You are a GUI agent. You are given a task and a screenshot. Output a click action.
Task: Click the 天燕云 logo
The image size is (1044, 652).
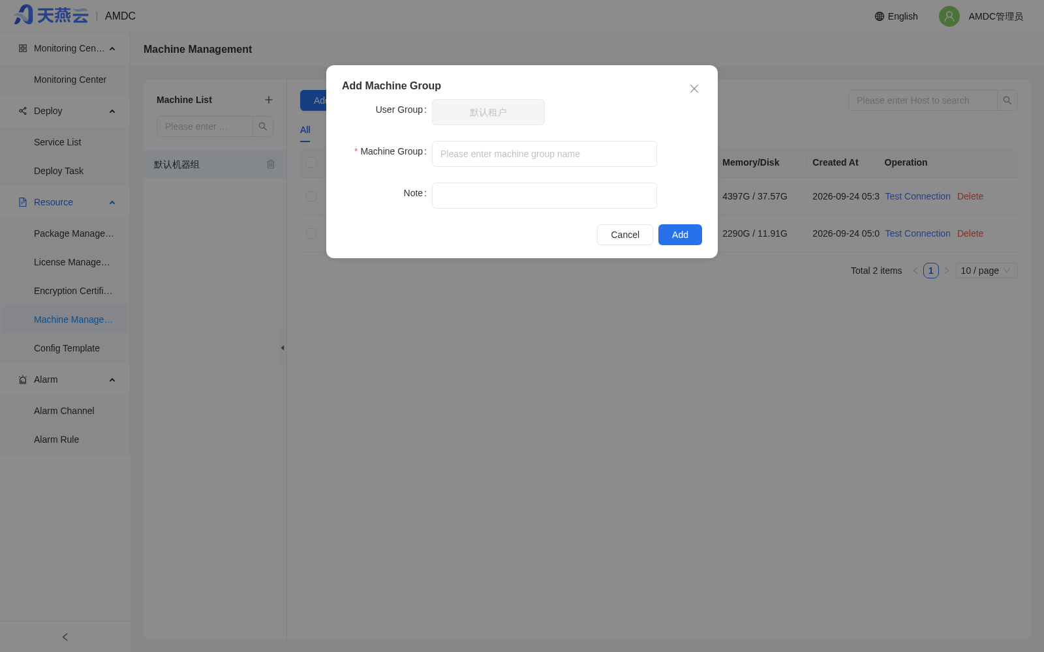tap(51, 15)
